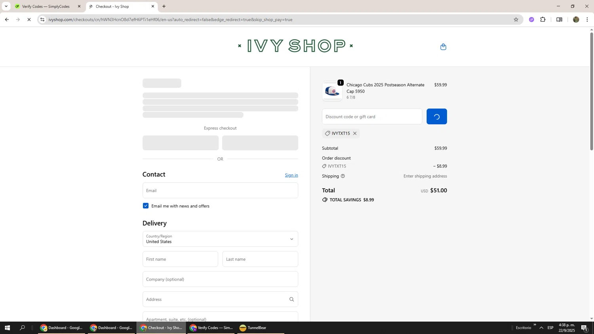Open Verify Codes Chrome taskbar item
Image resolution: width=594 pixels, height=334 pixels.
211,328
